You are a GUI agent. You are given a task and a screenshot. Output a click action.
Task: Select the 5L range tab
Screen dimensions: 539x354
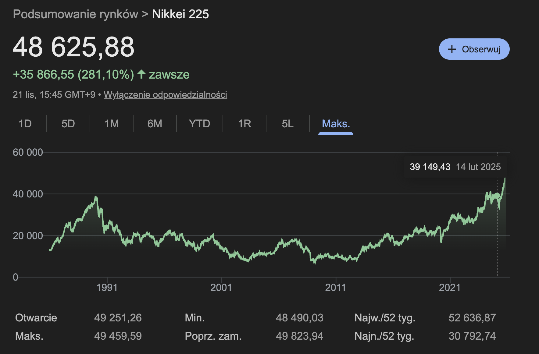(x=287, y=124)
